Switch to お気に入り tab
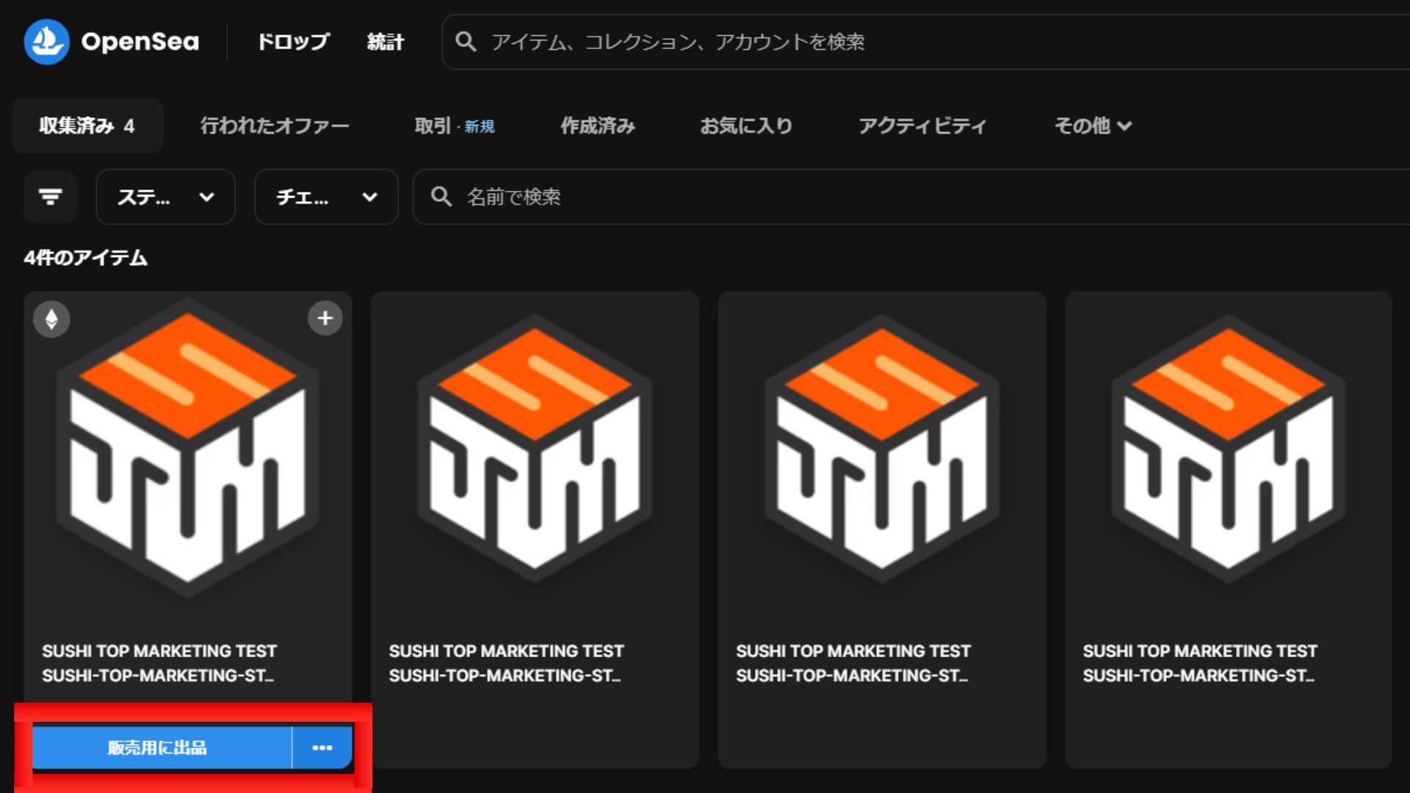 [x=746, y=126]
